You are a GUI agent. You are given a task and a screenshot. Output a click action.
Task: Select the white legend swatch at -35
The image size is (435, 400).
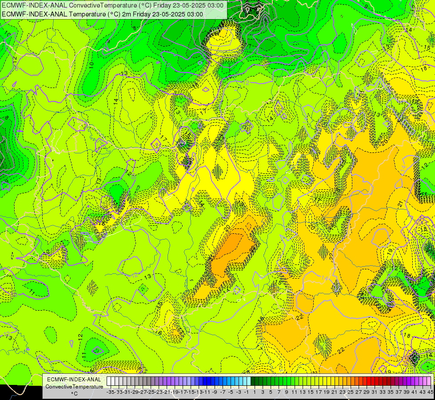pyautogui.click(x=109, y=381)
